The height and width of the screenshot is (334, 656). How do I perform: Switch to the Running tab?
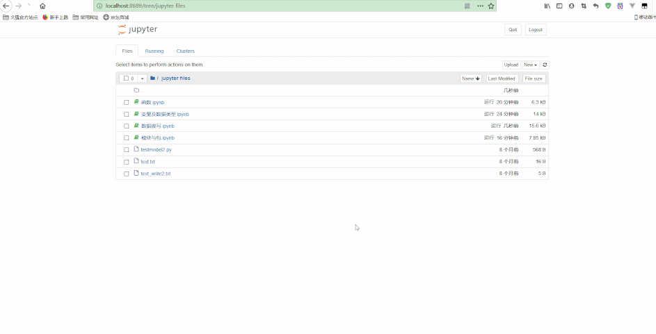(154, 51)
